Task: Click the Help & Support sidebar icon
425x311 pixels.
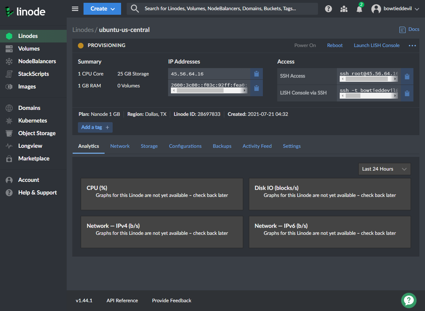Action: (9, 192)
